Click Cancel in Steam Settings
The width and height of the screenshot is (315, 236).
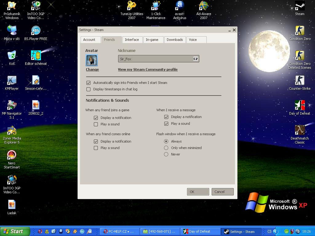223,192
